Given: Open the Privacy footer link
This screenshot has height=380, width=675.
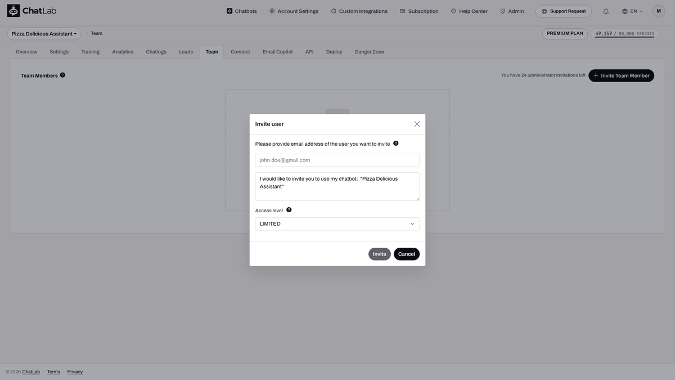Looking at the screenshot, I should pos(75,372).
